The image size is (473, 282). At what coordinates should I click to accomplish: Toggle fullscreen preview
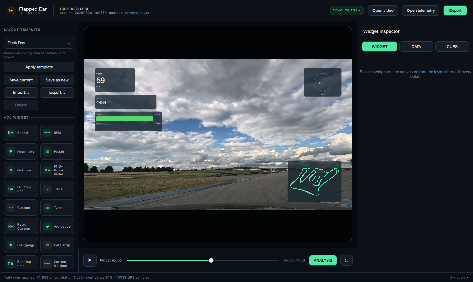pos(347,260)
